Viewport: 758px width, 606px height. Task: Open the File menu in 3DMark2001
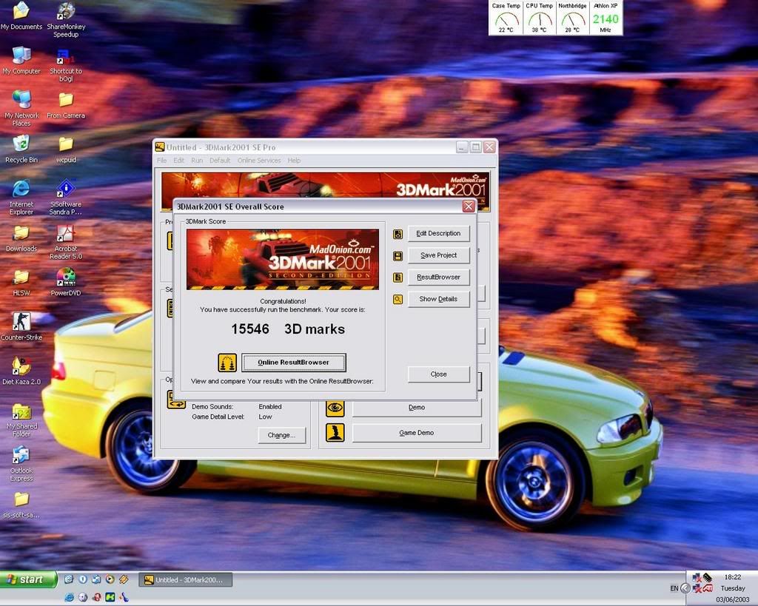pyautogui.click(x=161, y=161)
